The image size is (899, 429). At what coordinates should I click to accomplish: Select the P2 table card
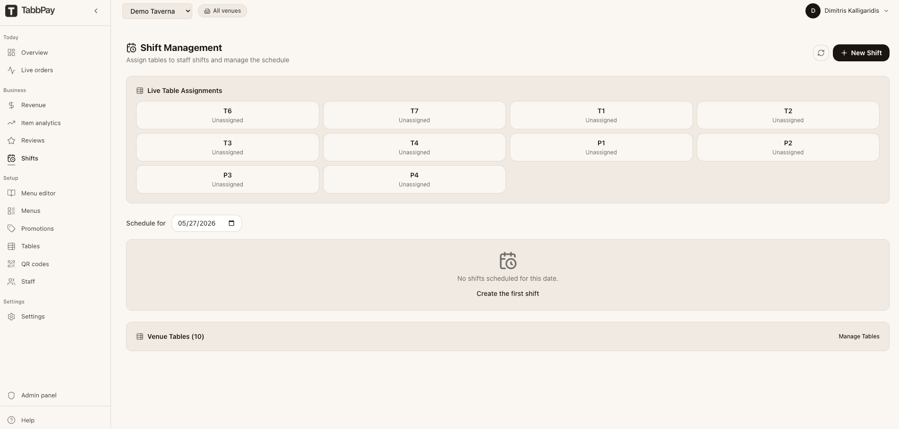point(788,147)
